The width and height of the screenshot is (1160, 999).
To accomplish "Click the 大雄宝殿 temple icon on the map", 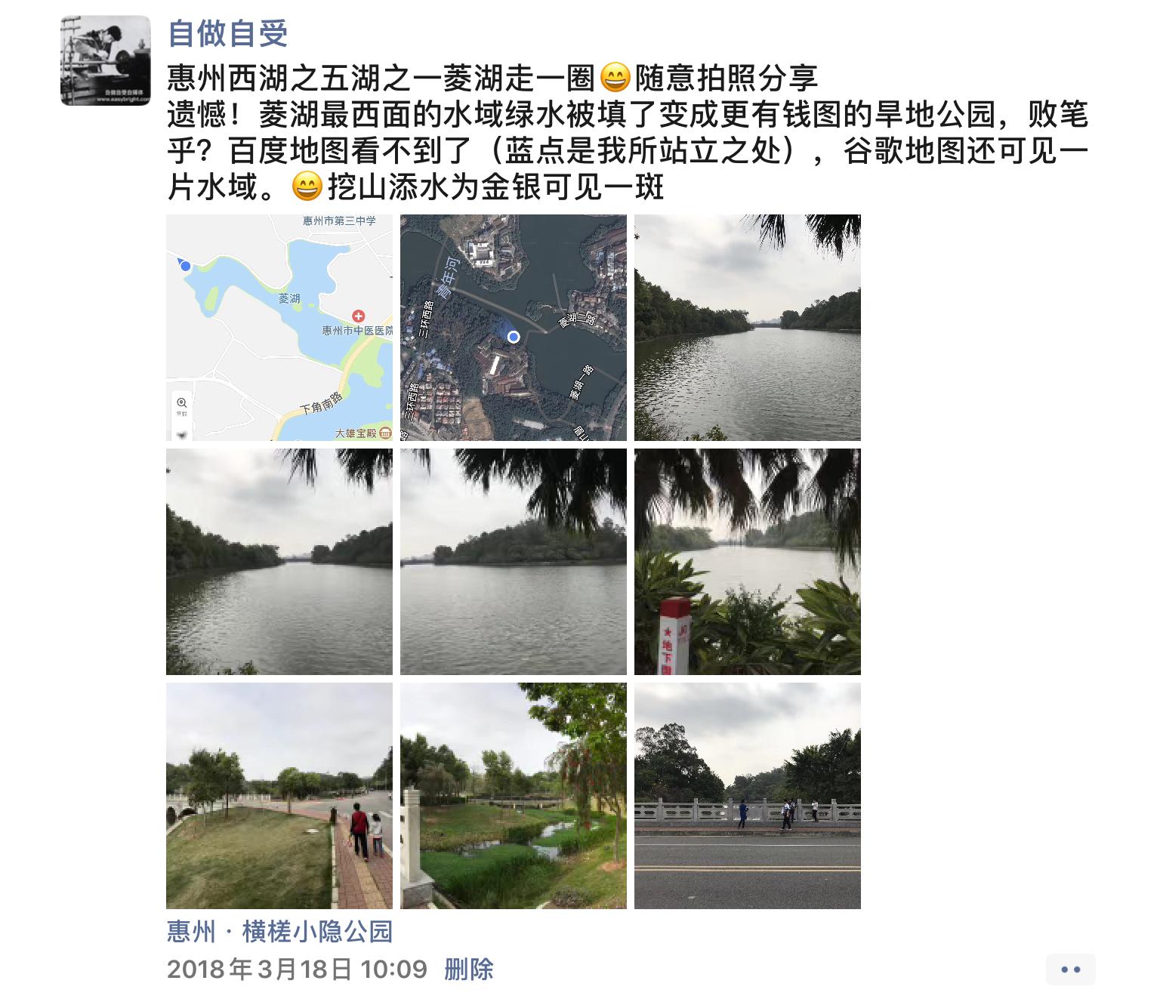I will [x=385, y=433].
